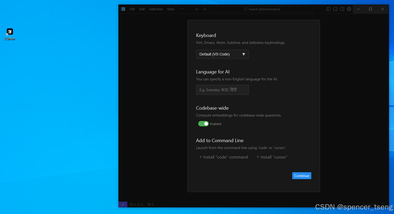Click the blue Continue button
Viewport: 394px width, 214px height.
tap(302, 176)
